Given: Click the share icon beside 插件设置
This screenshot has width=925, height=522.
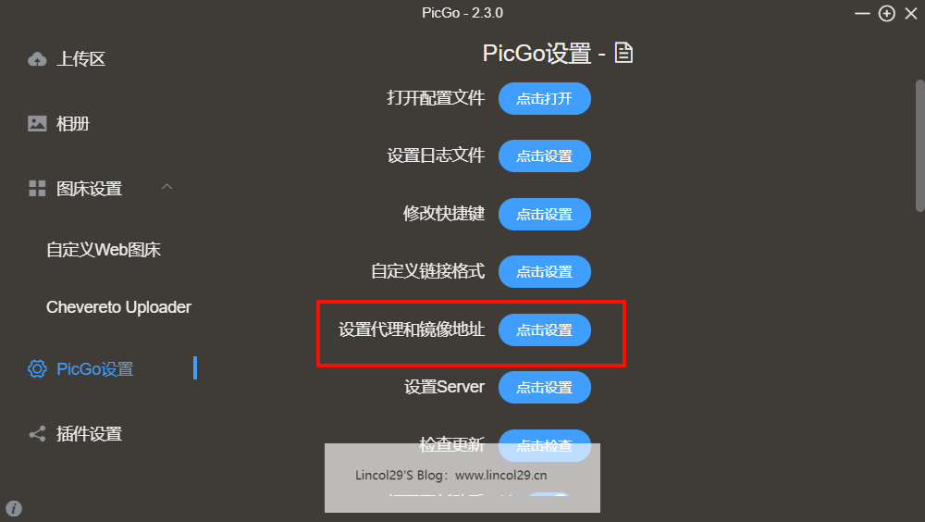Looking at the screenshot, I should 37,434.
